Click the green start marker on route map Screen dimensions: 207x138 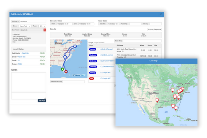[x=62, y=69]
